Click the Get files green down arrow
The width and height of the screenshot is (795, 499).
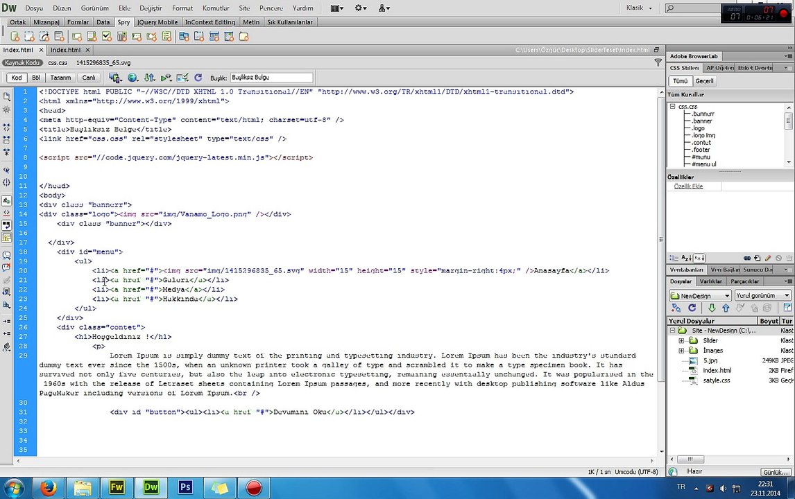coord(712,308)
